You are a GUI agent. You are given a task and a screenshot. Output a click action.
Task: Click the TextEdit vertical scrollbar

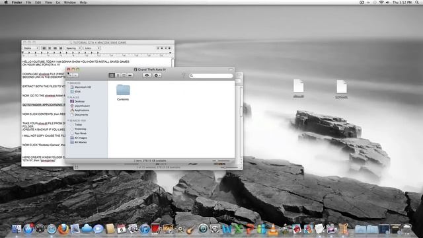coord(173,63)
